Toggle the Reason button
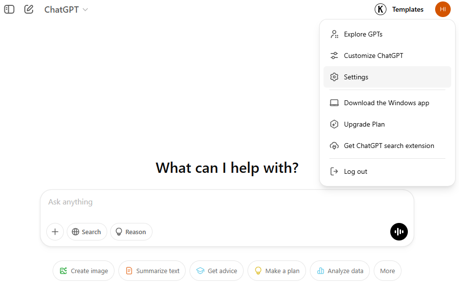 (131, 232)
